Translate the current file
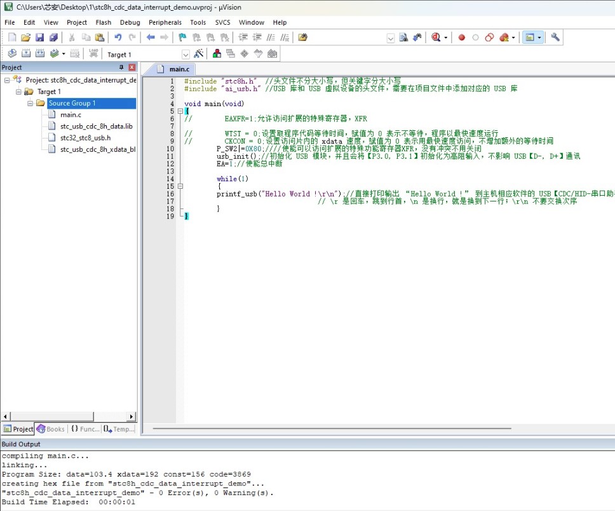Screen dimensions: 615x511 coord(12,53)
